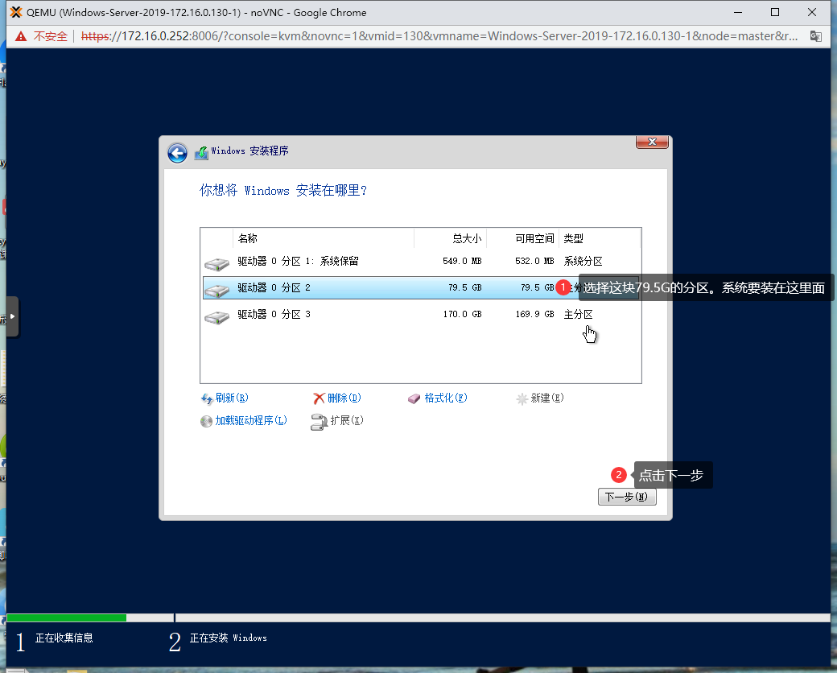Screen dimensions: 837x673
Task: Click the 新建(E) new partition link
Action: pos(547,398)
